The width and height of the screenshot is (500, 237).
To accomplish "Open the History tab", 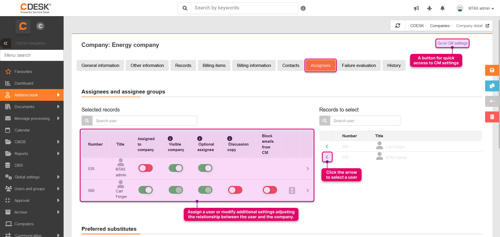I will [394, 65].
